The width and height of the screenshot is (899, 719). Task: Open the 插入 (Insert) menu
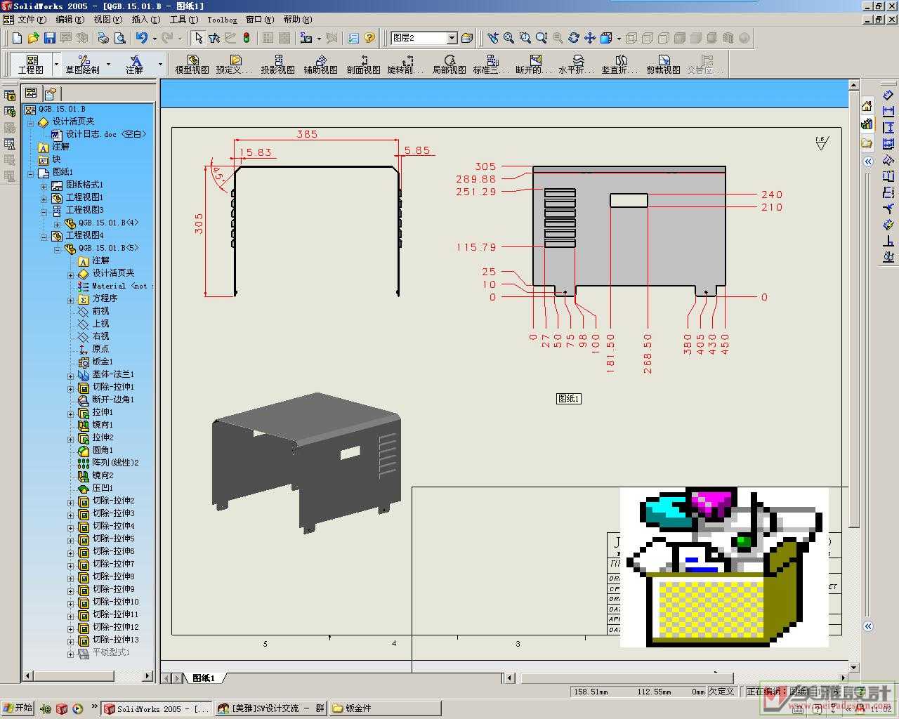[x=145, y=20]
